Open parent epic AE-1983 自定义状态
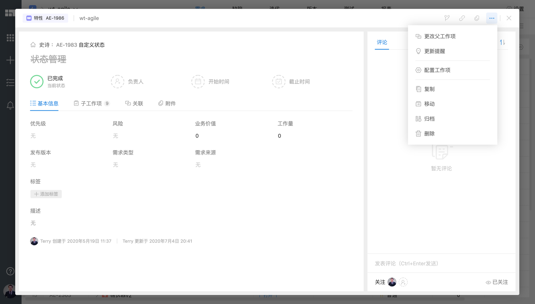 click(x=80, y=45)
